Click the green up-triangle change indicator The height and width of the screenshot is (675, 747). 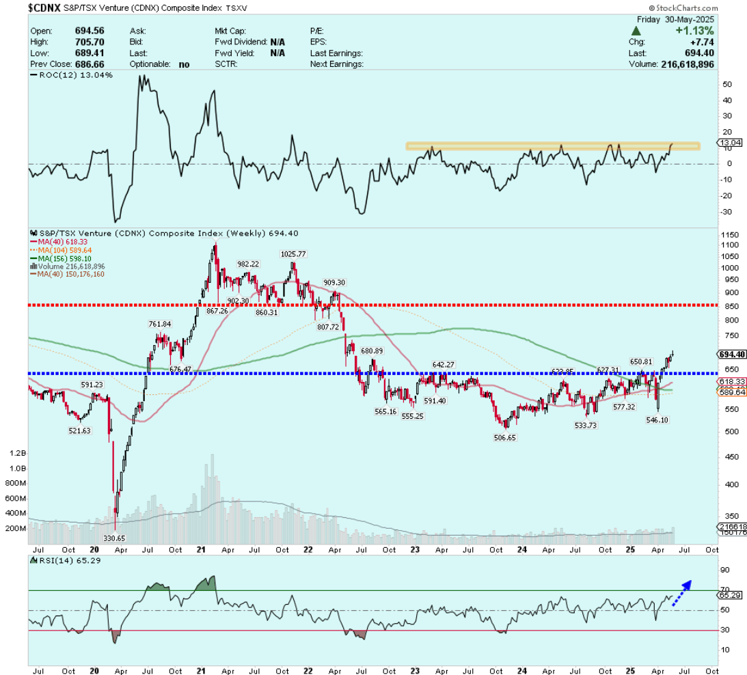[636, 31]
